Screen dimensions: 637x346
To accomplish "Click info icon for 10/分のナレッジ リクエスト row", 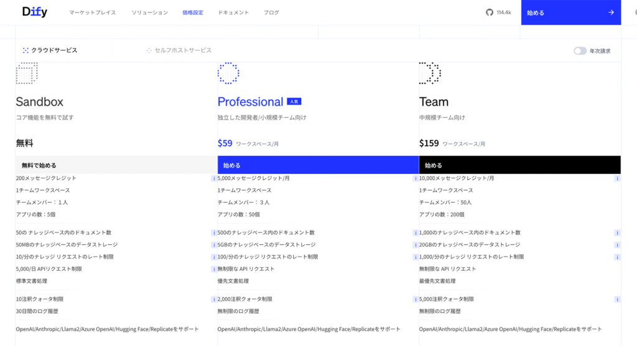I will point(214,257).
